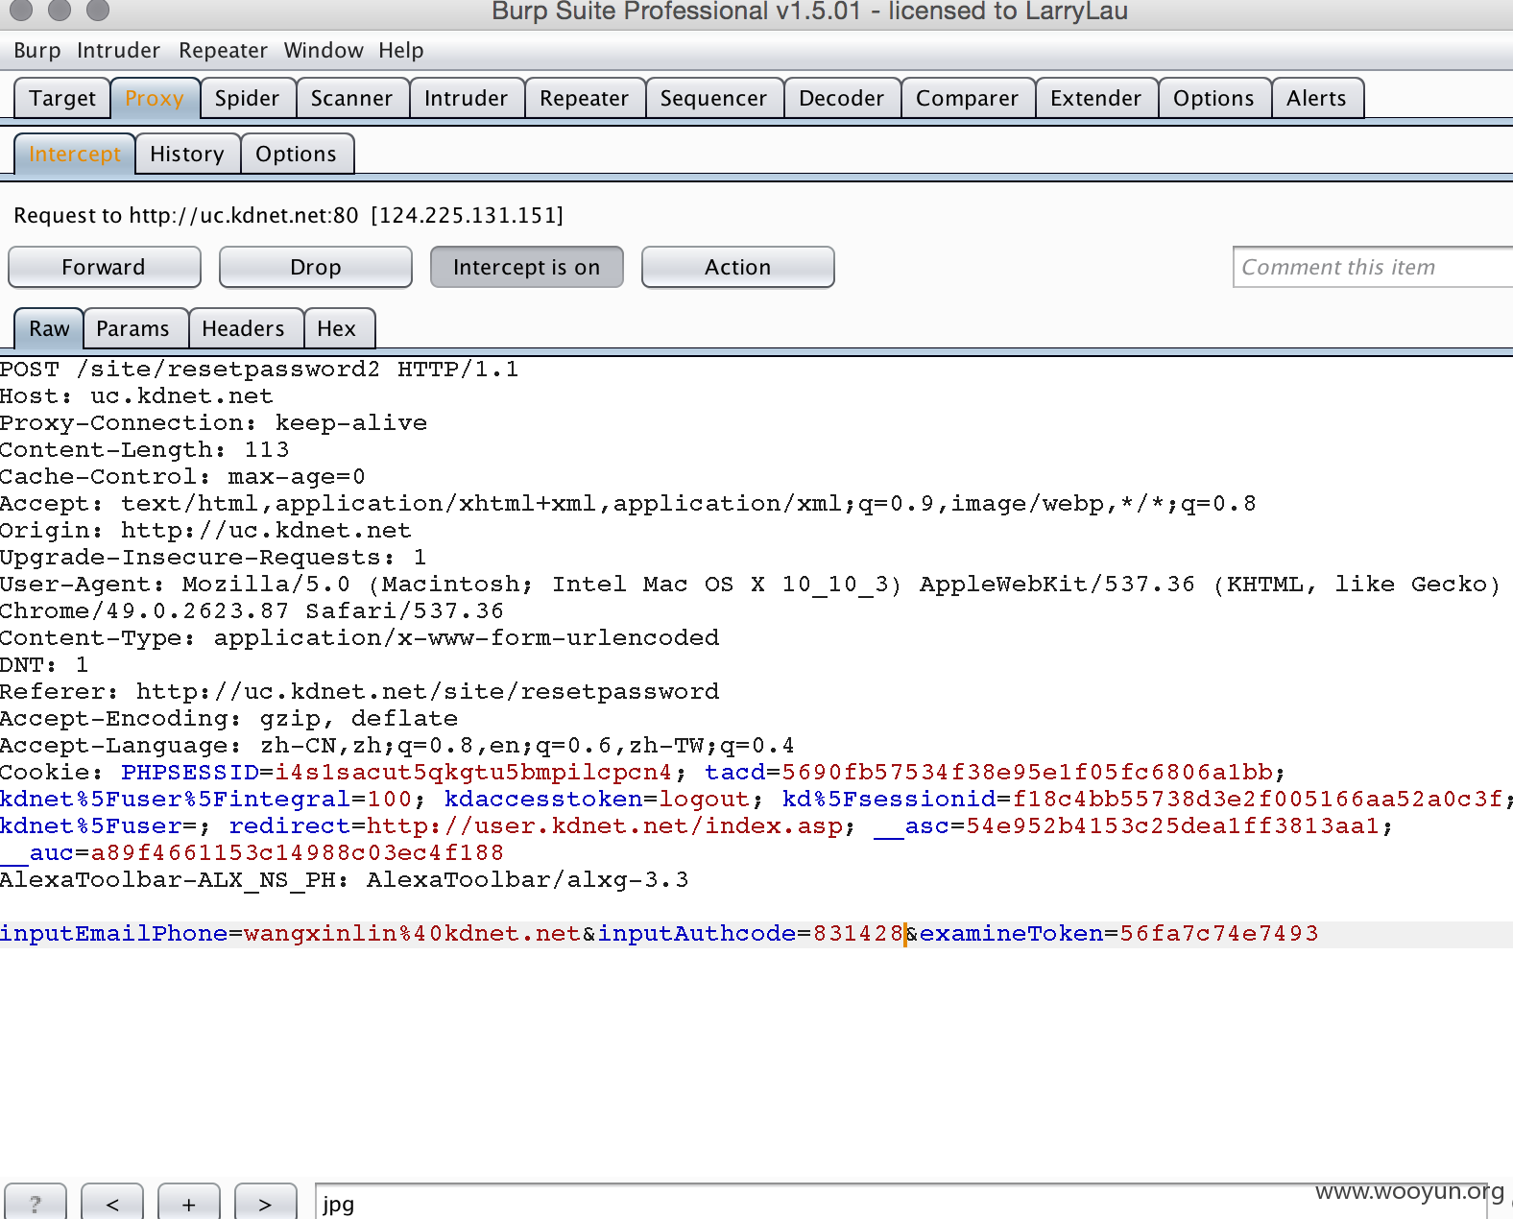Click the PHPSESSID cookie value
The image size is (1513, 1219).
473,773
